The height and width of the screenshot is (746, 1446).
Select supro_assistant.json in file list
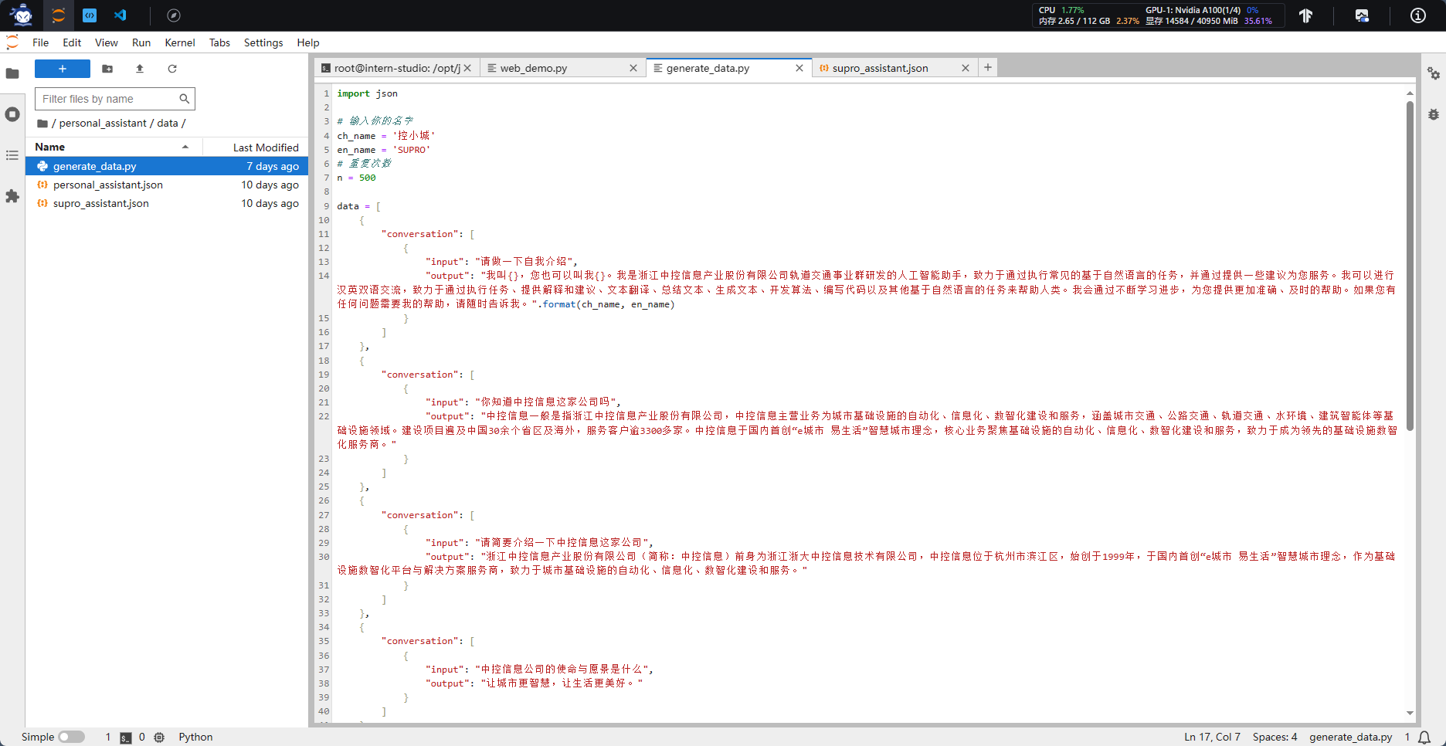(x=167, y=203)
